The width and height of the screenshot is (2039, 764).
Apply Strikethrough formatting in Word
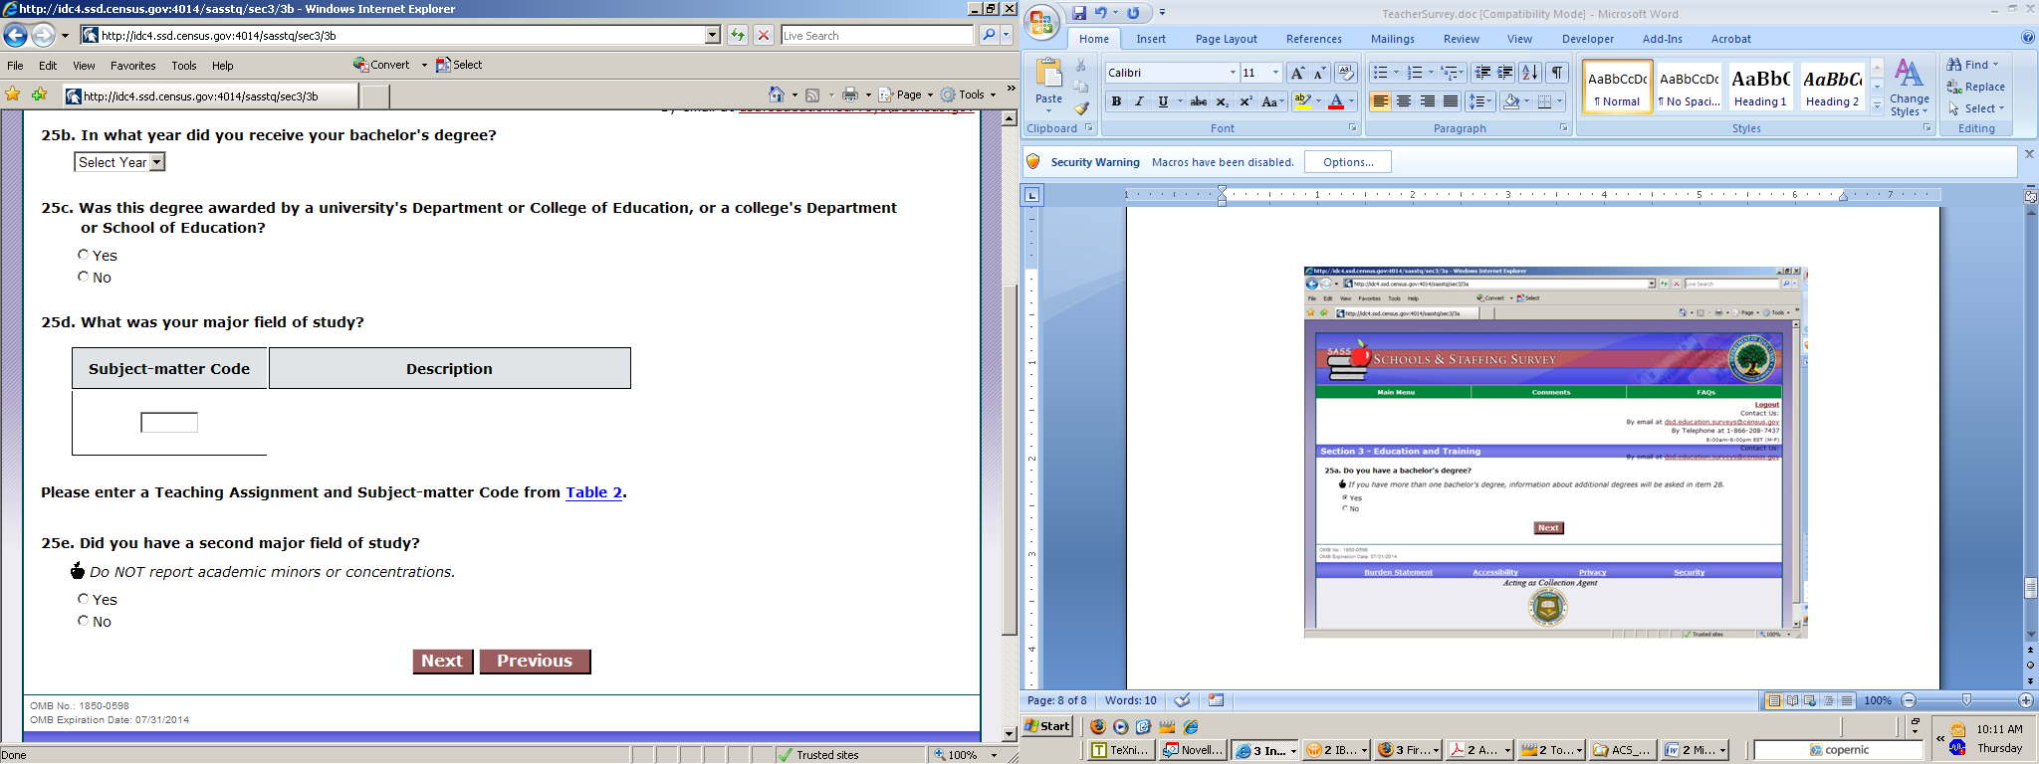(1199, 101)
